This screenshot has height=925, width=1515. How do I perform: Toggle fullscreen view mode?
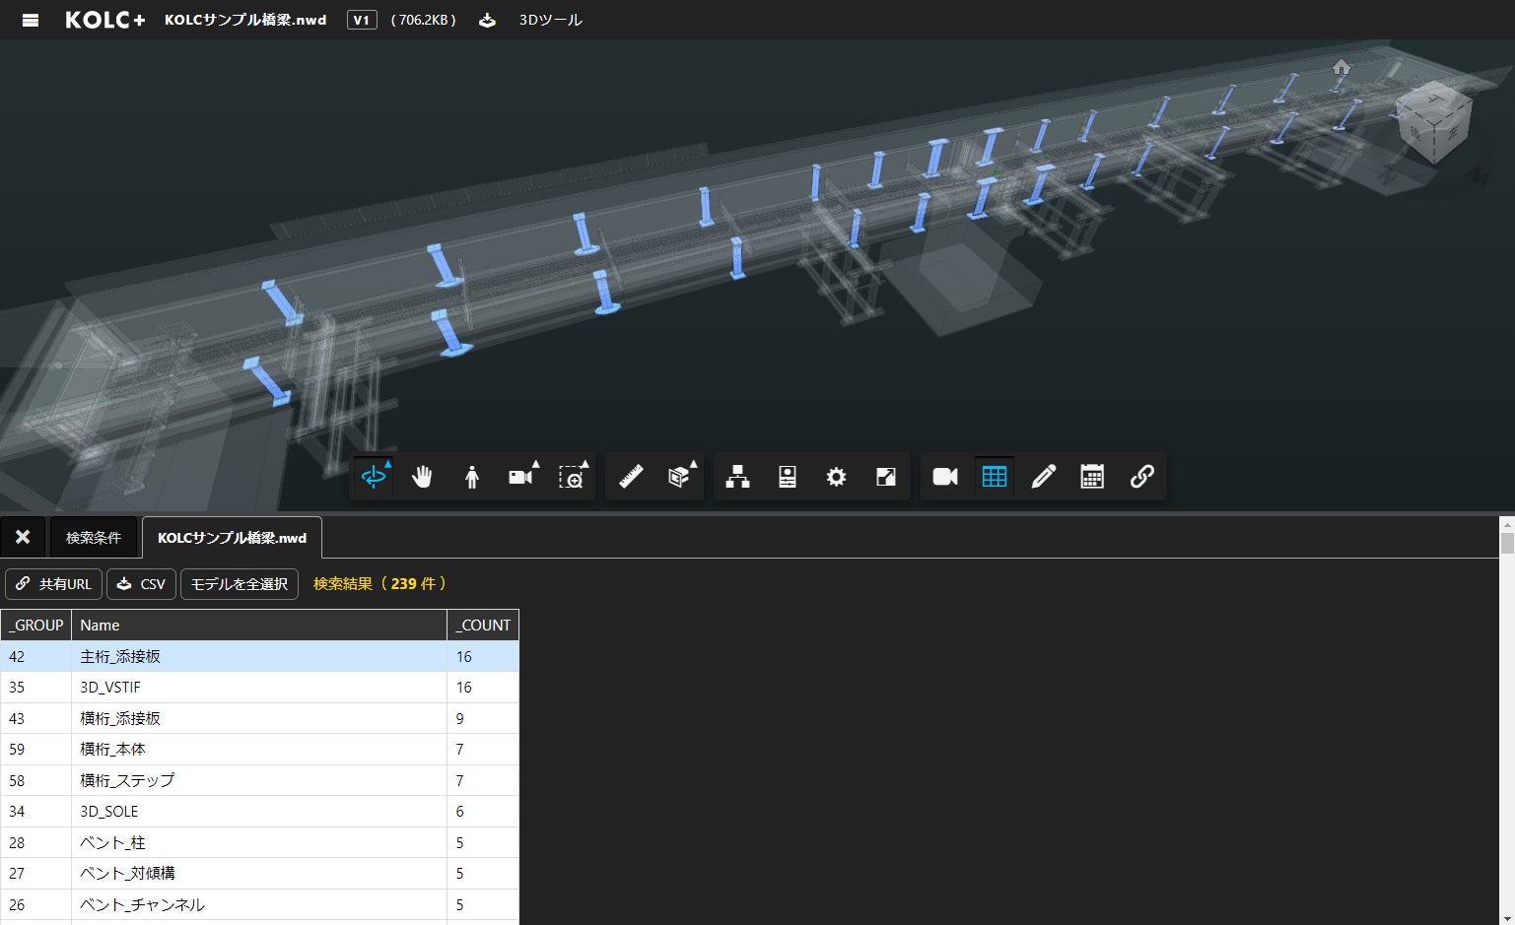click(885, 477)
